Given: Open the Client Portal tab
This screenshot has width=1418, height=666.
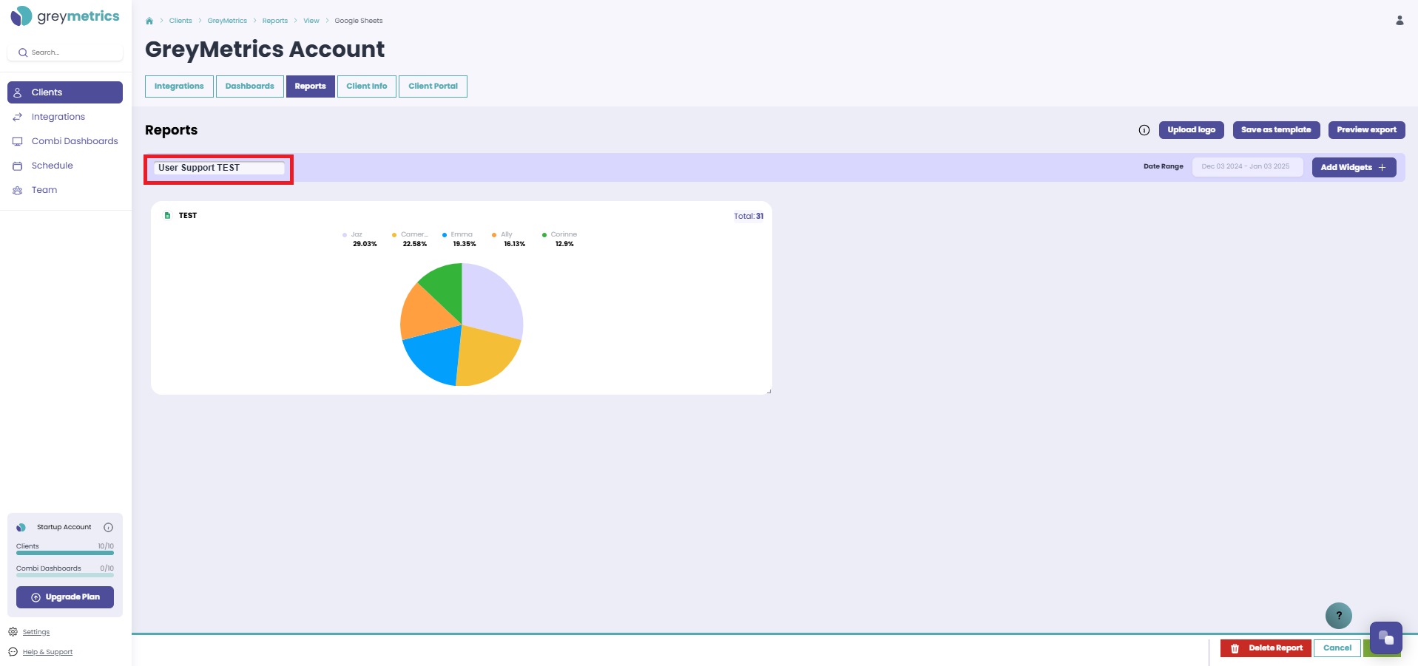Looking at the screenshot, I should [433, 86].
